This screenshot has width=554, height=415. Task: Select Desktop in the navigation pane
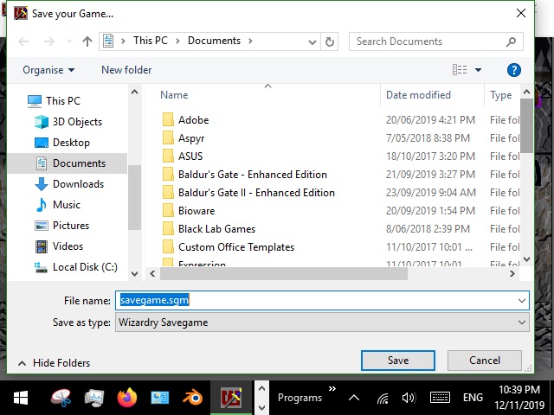click(x=62, y=143)
